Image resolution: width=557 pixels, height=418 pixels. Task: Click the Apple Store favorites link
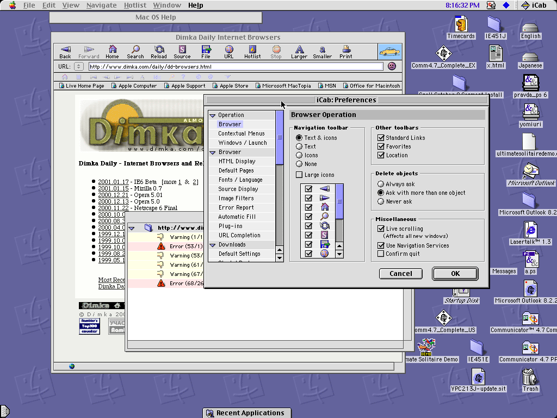coord(231,85)
